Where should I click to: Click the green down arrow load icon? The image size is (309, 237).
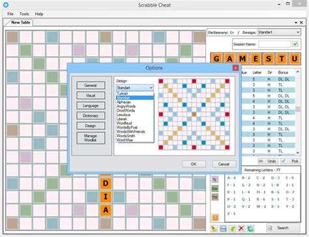(232, 229)
